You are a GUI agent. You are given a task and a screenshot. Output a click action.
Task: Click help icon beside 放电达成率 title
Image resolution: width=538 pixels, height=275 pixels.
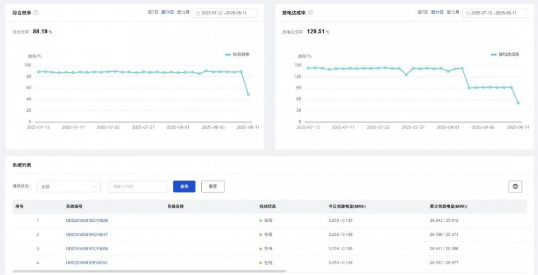[x=310, y=12]
